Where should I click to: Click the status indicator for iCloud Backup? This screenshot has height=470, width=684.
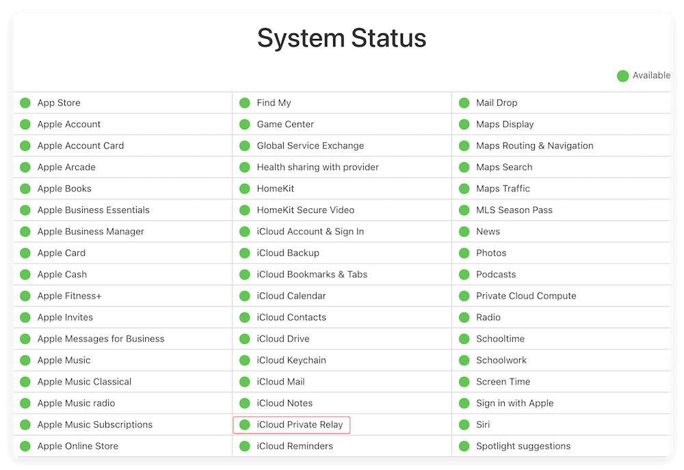pyautogui.click(x=245, y=253)
